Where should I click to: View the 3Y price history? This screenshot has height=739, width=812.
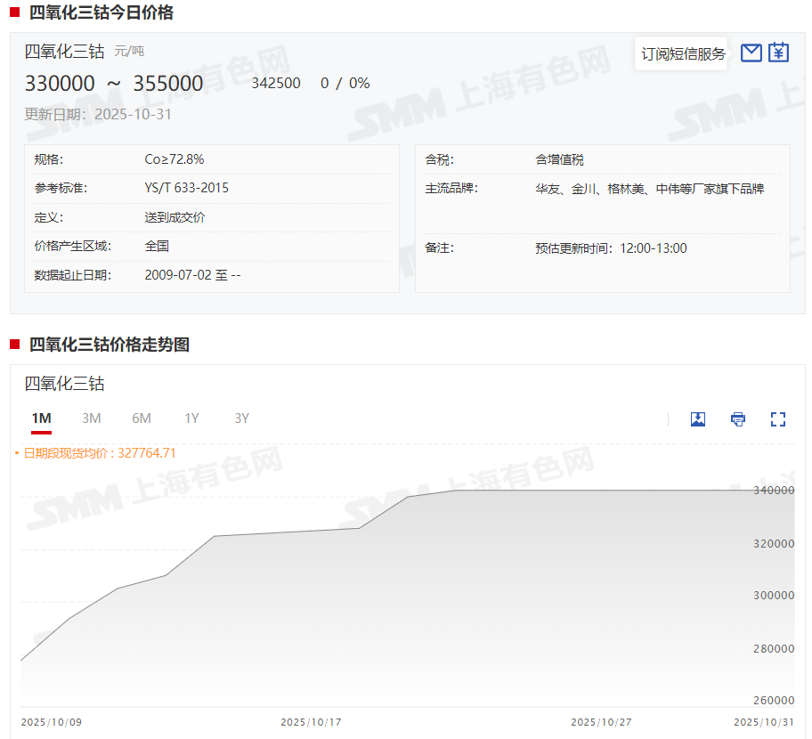241,418
